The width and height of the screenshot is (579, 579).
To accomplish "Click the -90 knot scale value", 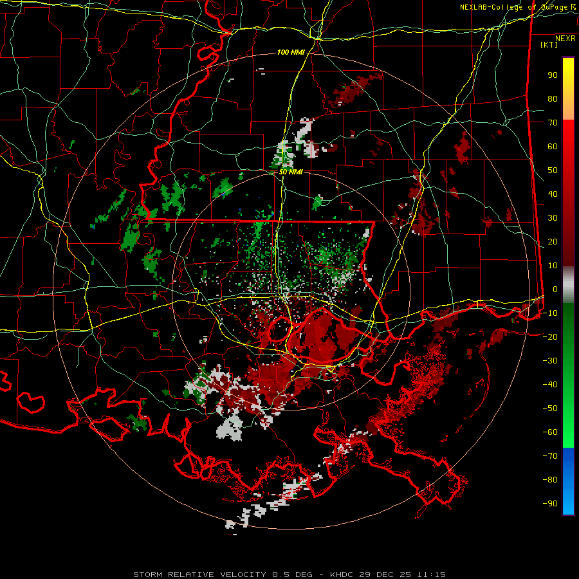I will (x=550, y=504).
